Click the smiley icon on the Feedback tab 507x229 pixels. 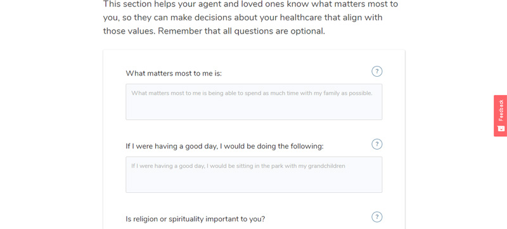[x=501, y=128]
